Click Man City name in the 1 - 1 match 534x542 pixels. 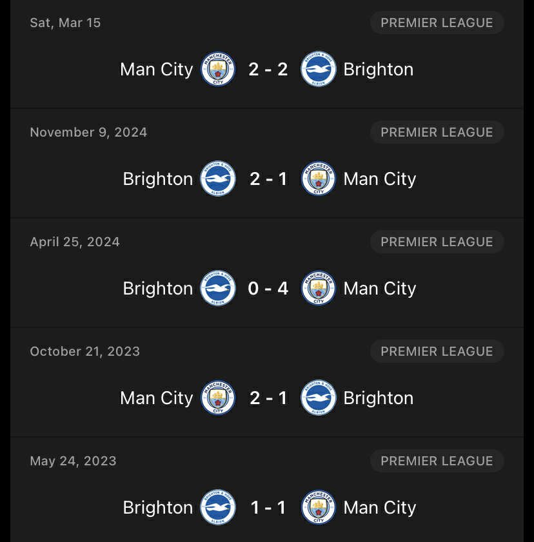380,508
